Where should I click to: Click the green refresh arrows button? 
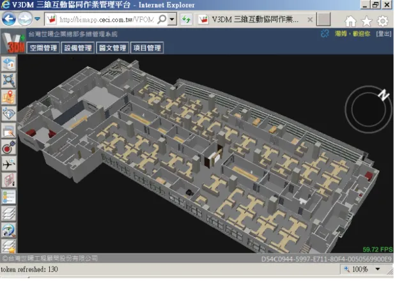click(x=186, y=19)
